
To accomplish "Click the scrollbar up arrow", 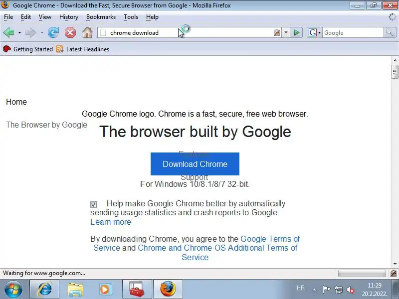I will (395, 60).
